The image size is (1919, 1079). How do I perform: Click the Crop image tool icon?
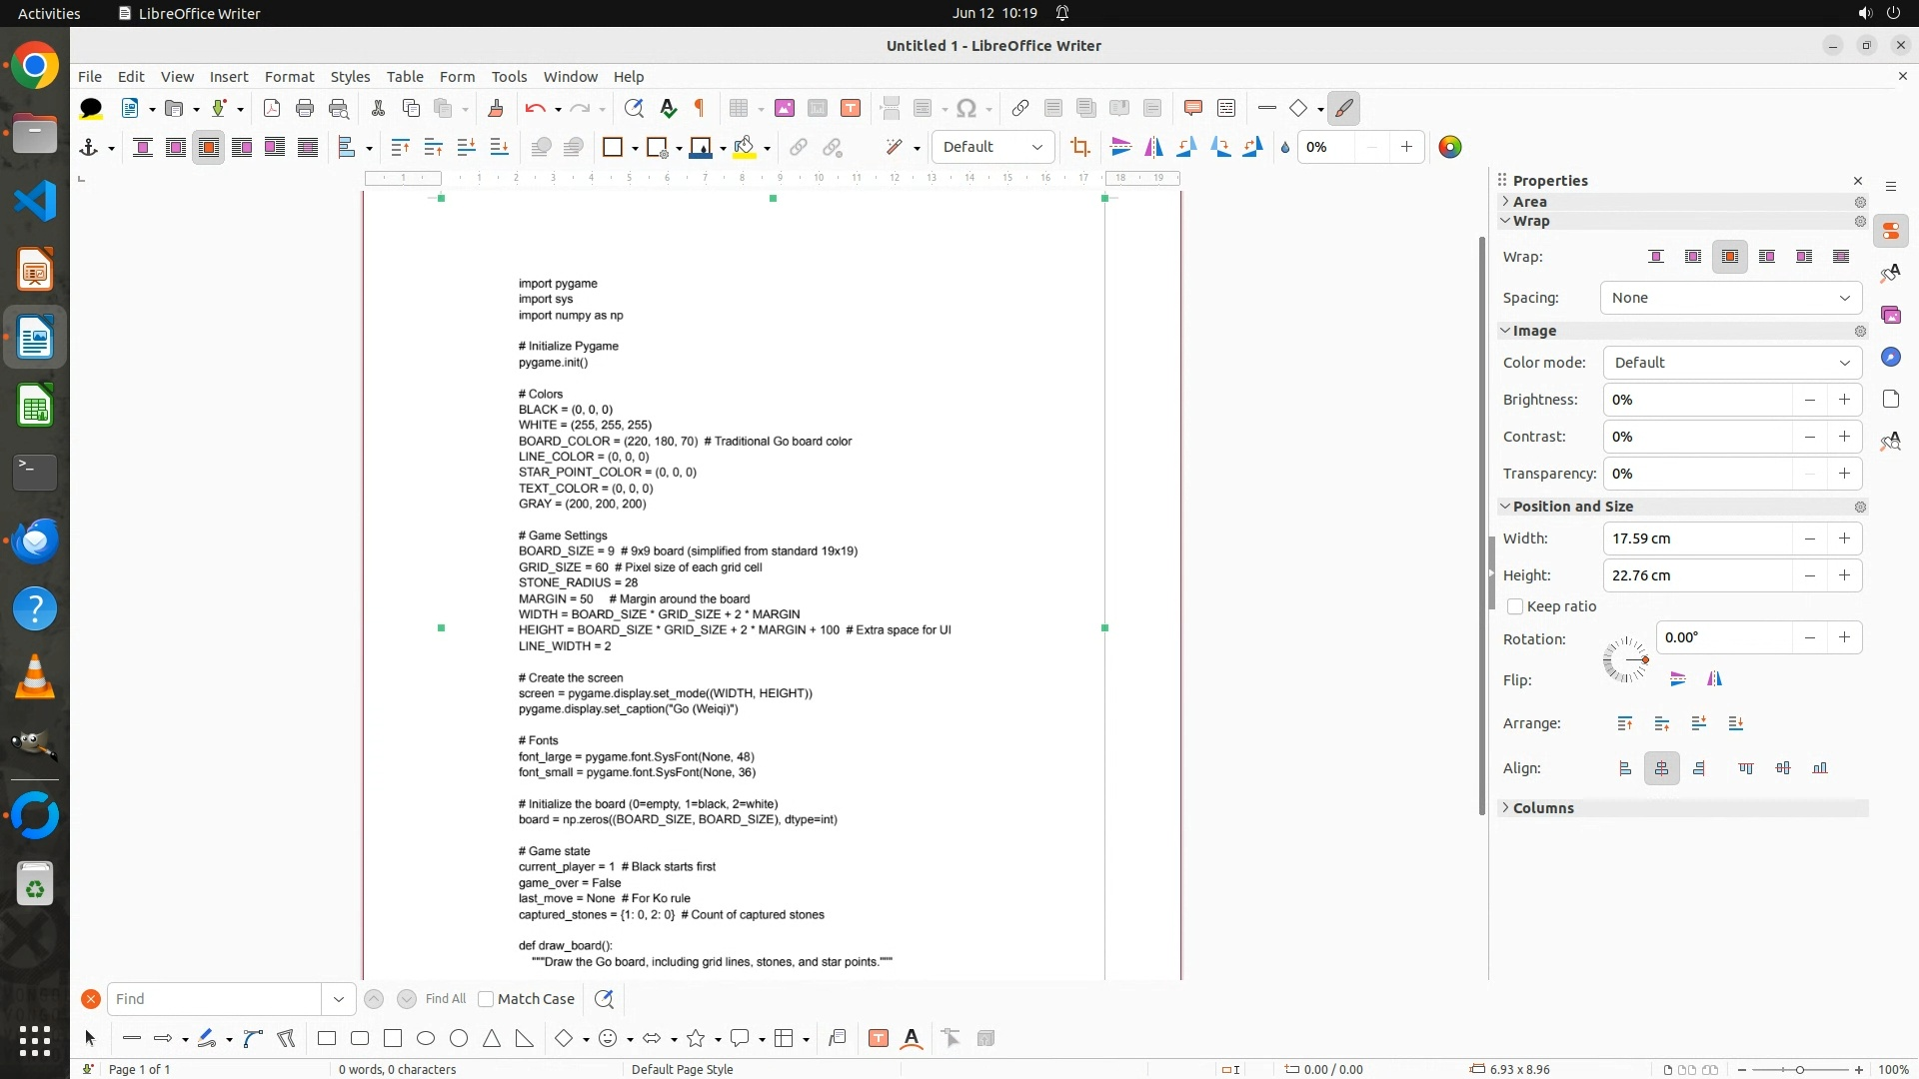pyautogui.click(x=1079, y=148)
